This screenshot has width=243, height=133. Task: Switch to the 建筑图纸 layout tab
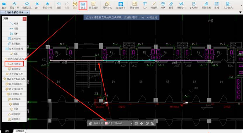click(20, 131)
